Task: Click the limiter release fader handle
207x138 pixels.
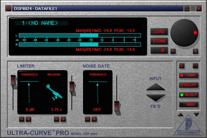Action: click(x=72, y=87)
